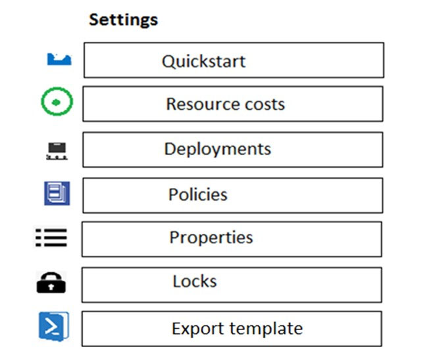Open the Locks settings box
The image size is (437, 355).
pos(232,285)
